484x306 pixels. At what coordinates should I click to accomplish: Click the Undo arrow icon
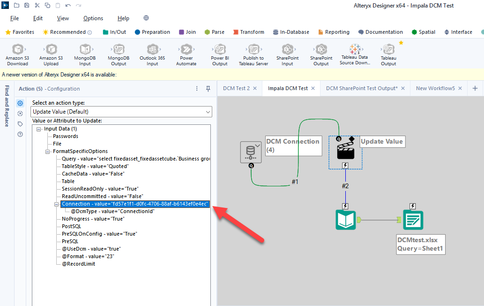tap(68, 6)
